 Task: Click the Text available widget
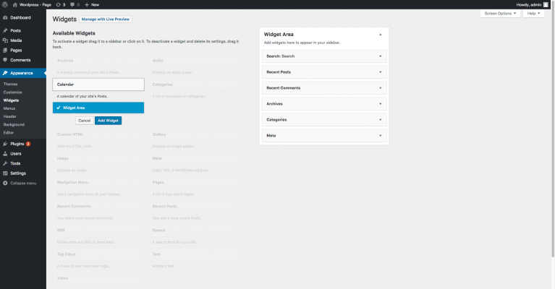click(194, 254)
